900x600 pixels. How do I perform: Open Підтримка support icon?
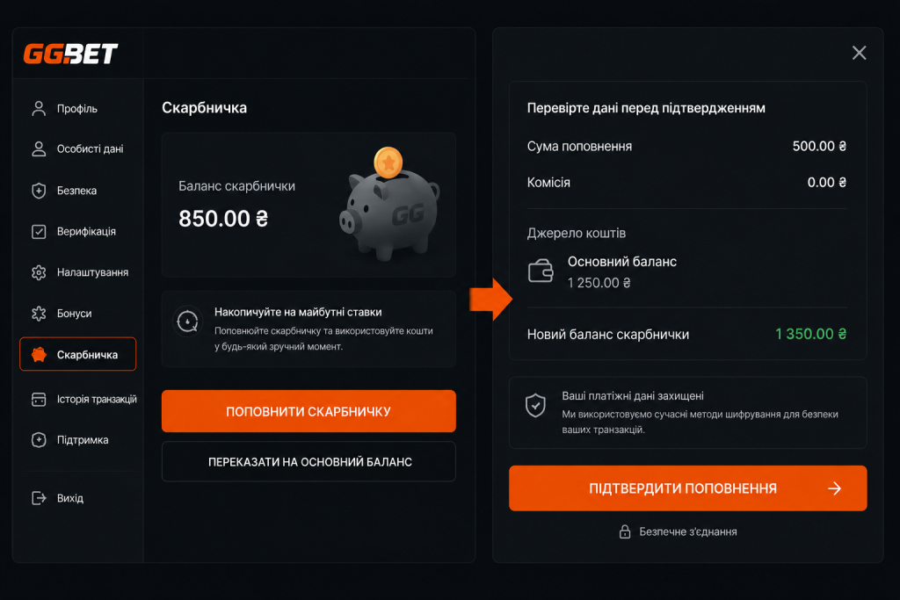[x=39, y=440]
